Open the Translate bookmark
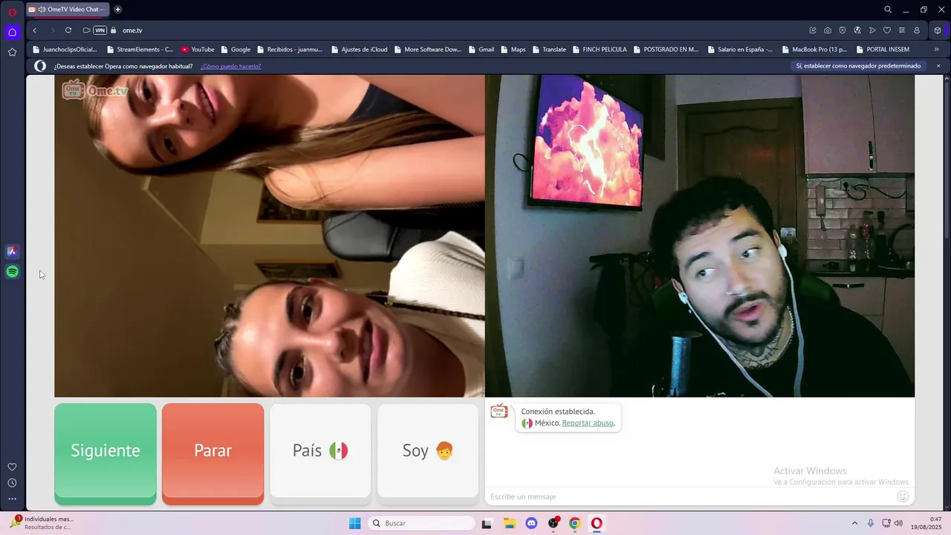 coord(549,50)
